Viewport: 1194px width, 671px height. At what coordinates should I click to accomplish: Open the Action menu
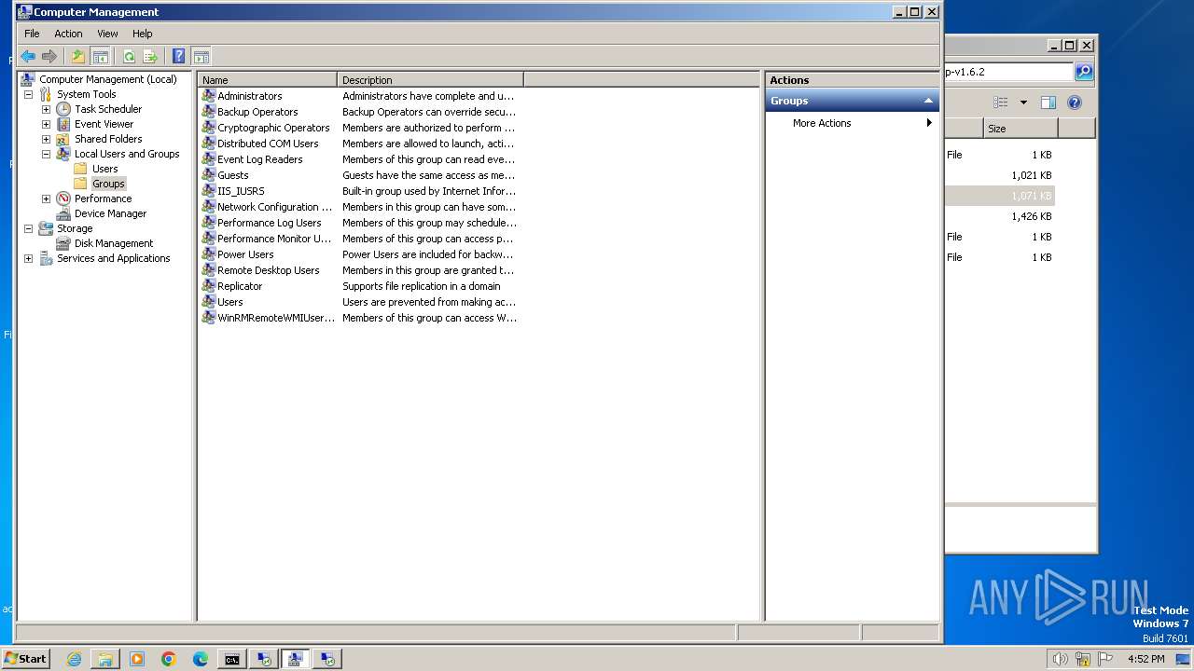68,34
